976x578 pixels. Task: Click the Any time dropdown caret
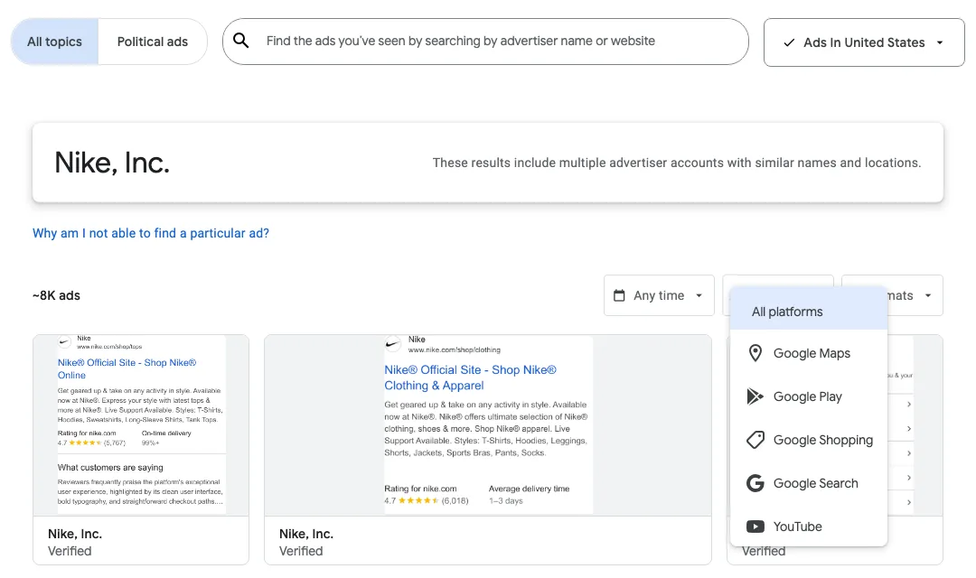[x=699, y=295]
